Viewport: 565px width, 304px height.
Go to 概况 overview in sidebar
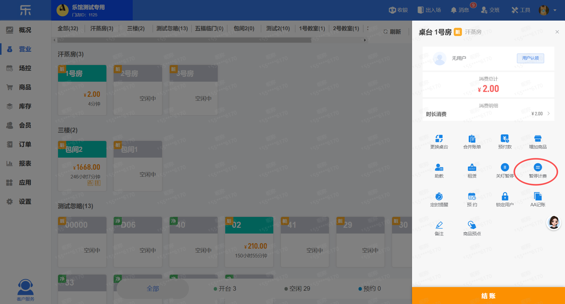(25, 30)
